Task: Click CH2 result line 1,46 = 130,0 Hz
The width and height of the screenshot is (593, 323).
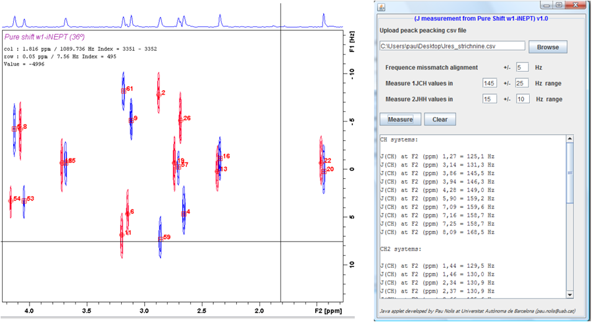Action: pyautogui.click(x=437, y=274)
